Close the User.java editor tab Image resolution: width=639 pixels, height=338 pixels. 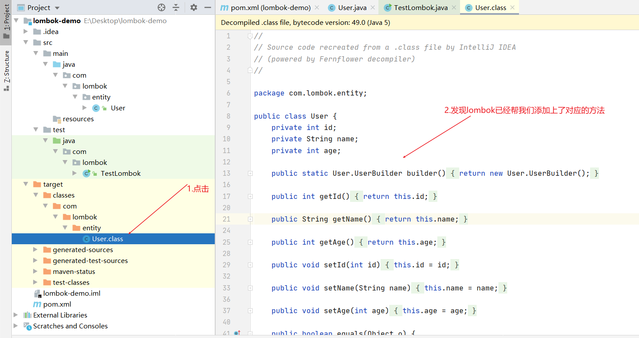point(373,7)
